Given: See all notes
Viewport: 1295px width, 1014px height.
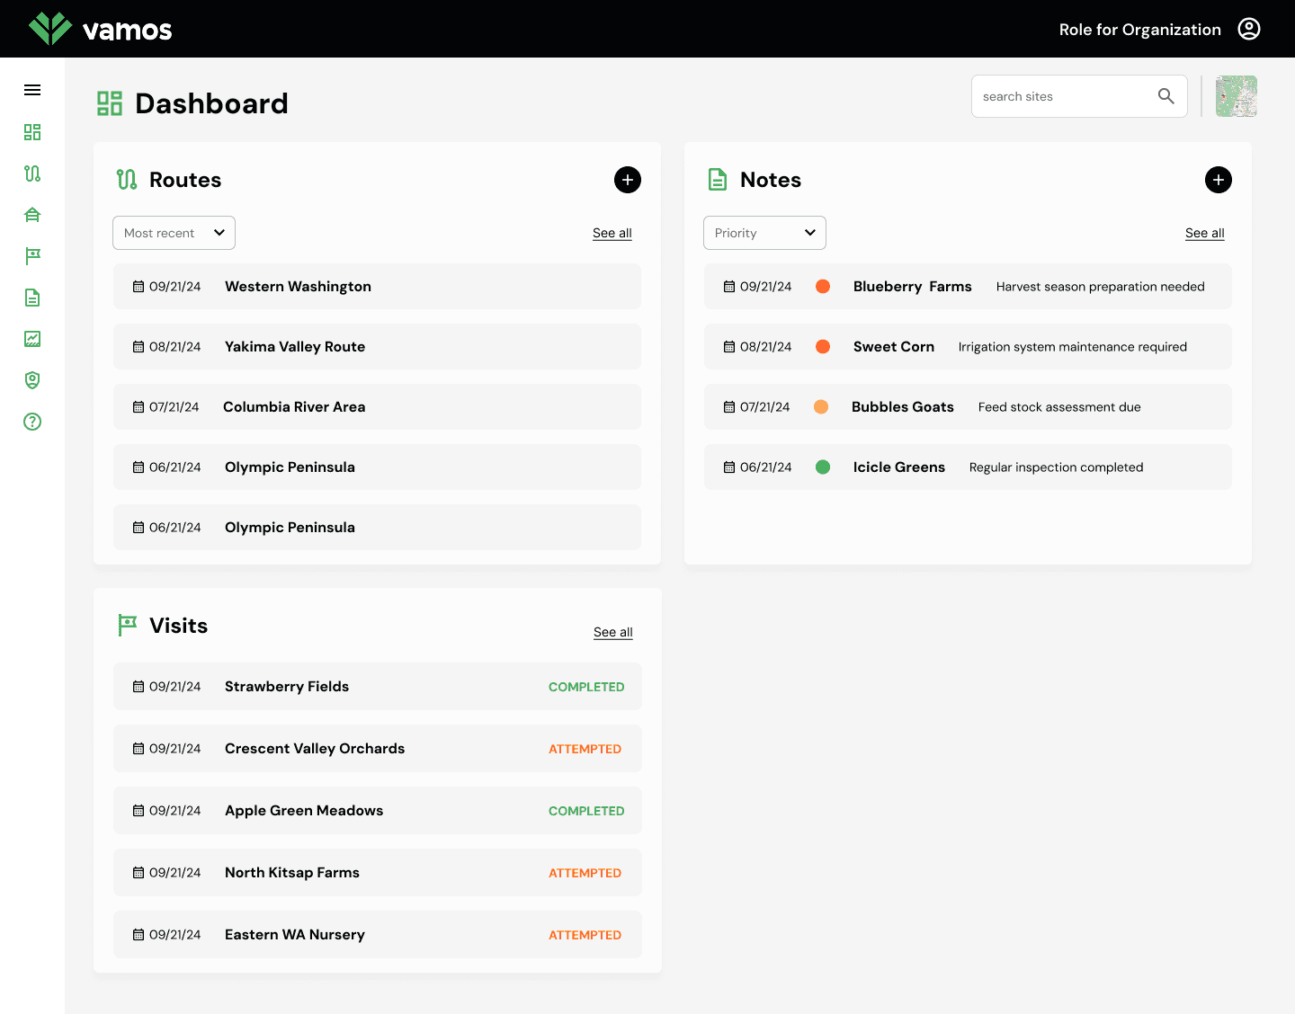Looking at the screenshot, I should [x=1205, y=233].
